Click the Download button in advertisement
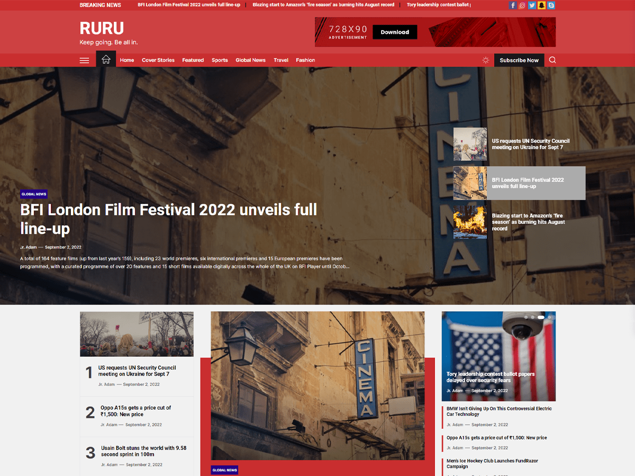The image size is (635, 476). click(395, 32)
